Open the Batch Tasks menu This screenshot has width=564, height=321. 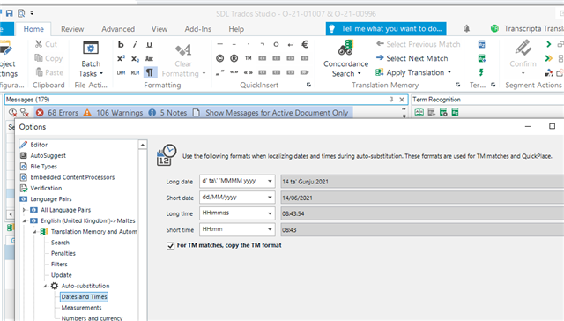click(x=91, y=59)
